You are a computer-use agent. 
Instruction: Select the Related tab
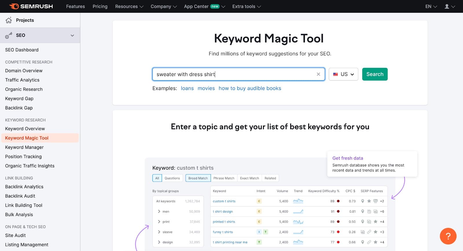pos(270,178)
